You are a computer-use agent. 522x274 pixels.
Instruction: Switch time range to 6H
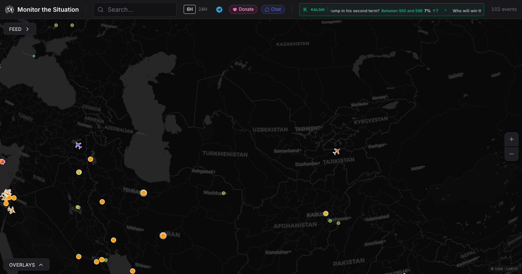click(190, 9)
